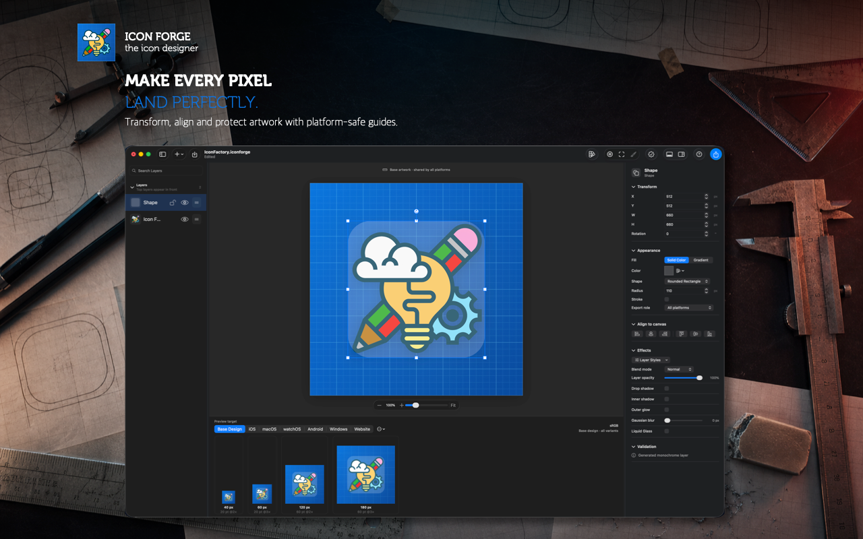Adjust the Layer opacity slider
Image resolution: width=863 pixels, height=539 pixels.
pyautogui.click(x=684, y=378)
